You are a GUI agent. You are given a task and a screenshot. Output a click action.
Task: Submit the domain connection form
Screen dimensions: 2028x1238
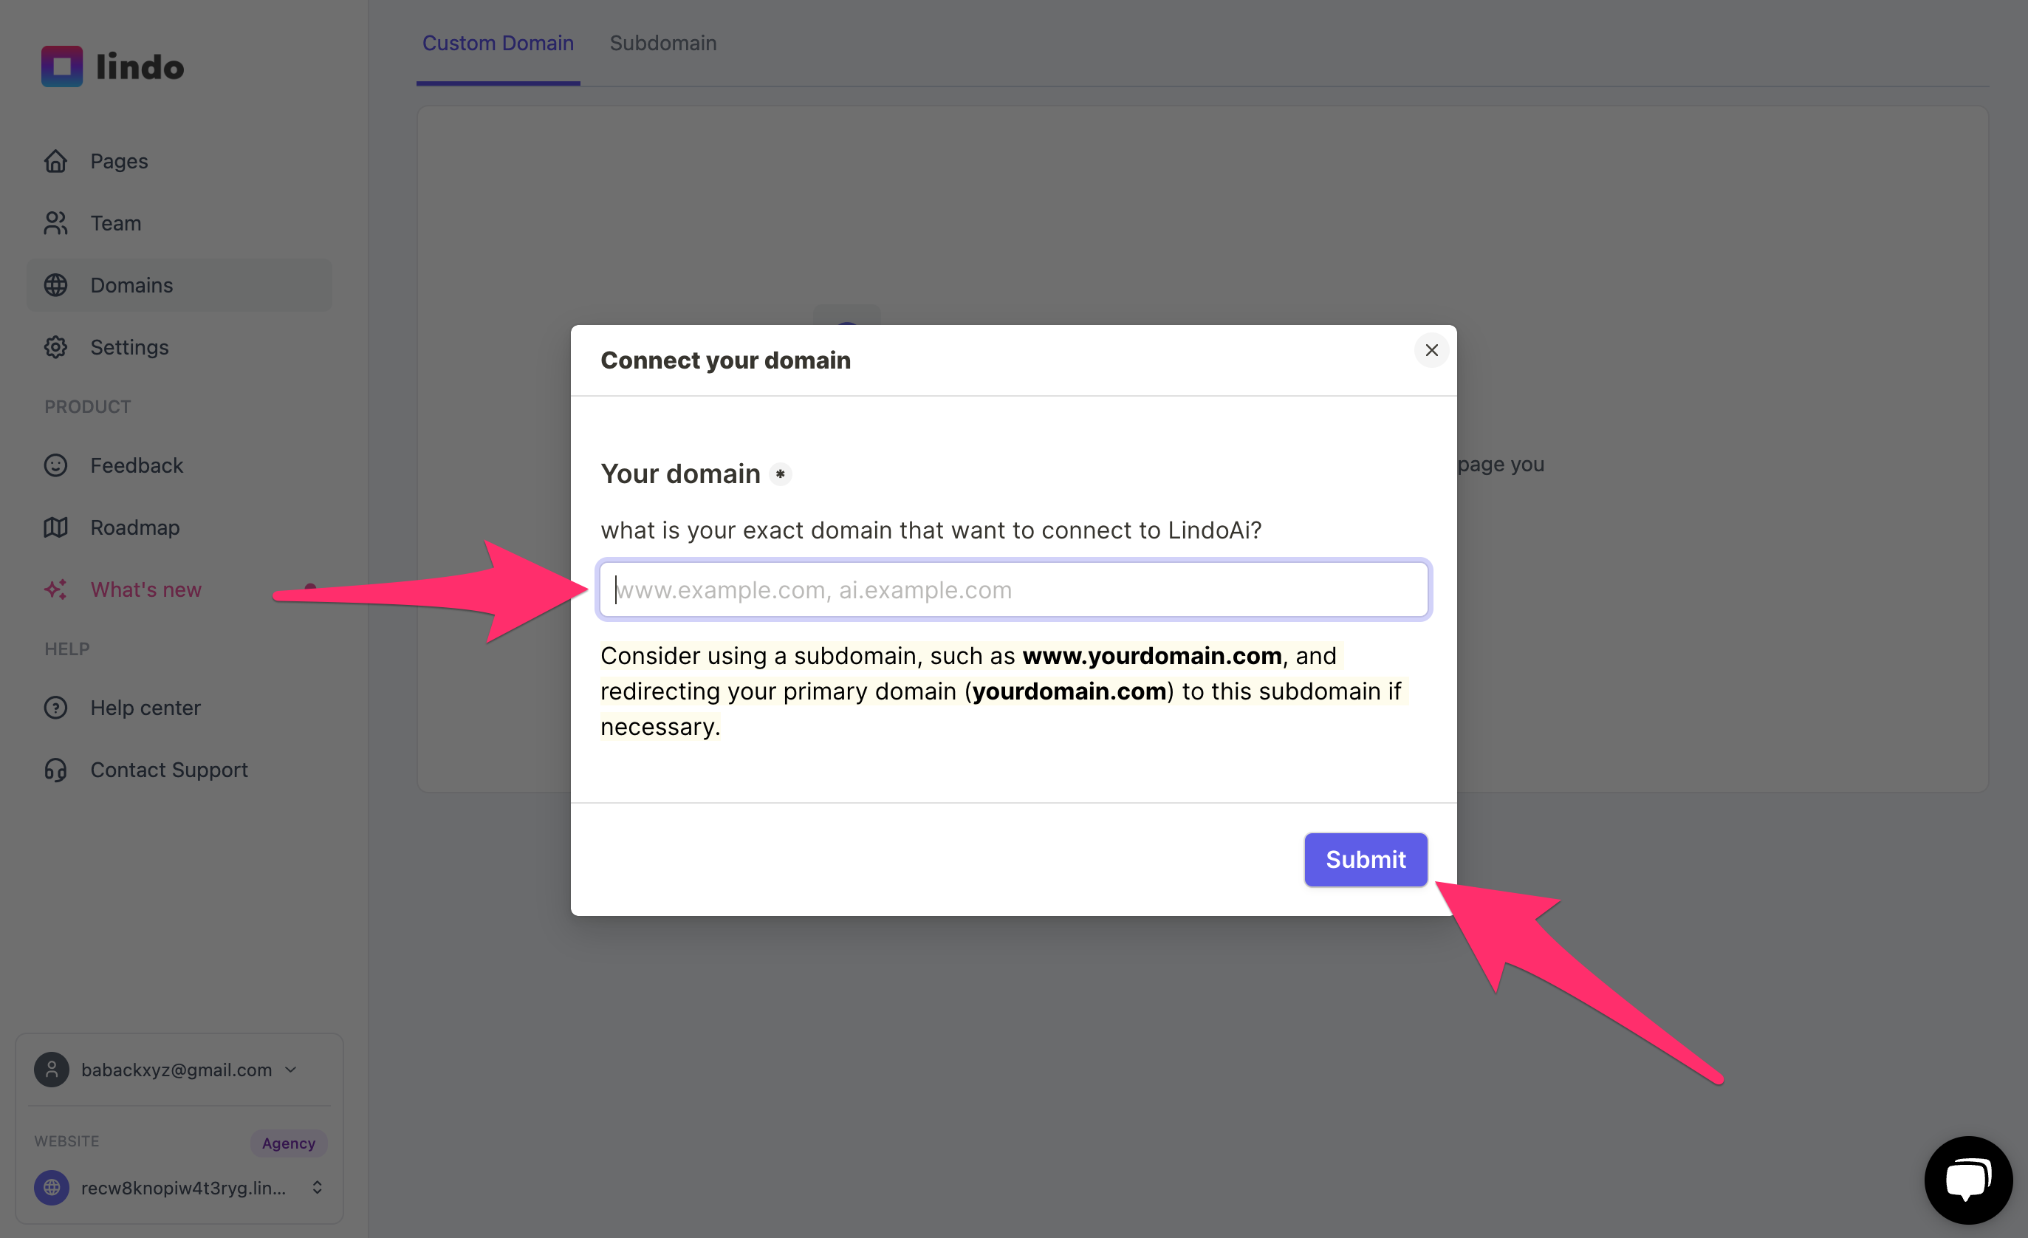[x=1366, y=859]
